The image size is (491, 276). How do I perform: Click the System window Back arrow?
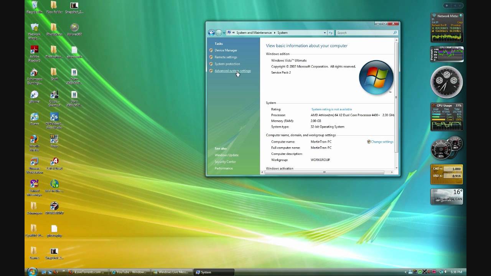coord(211,33)
